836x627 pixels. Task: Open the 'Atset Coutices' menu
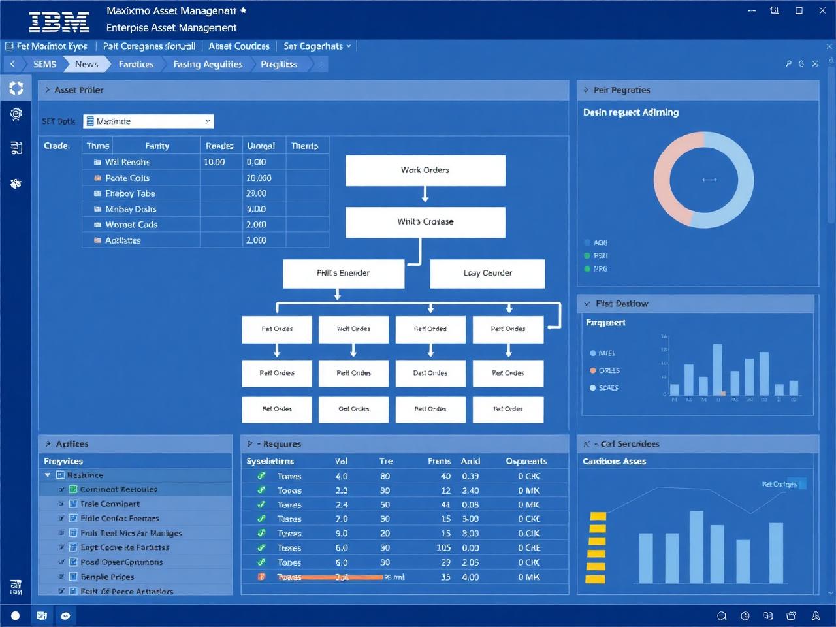tap(239, 46)
